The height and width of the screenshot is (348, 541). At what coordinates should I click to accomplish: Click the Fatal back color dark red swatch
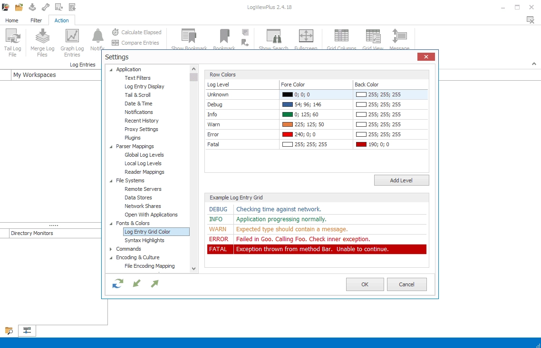pyautogui.click(x=361, y=144)
